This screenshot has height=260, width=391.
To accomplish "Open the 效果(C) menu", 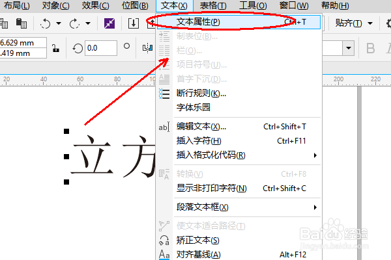I will (95, 5).
